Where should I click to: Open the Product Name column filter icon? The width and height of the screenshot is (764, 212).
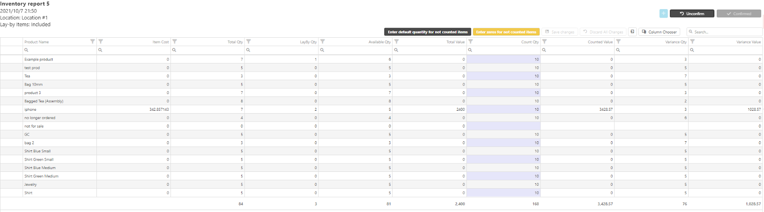[x=93, y=42]
